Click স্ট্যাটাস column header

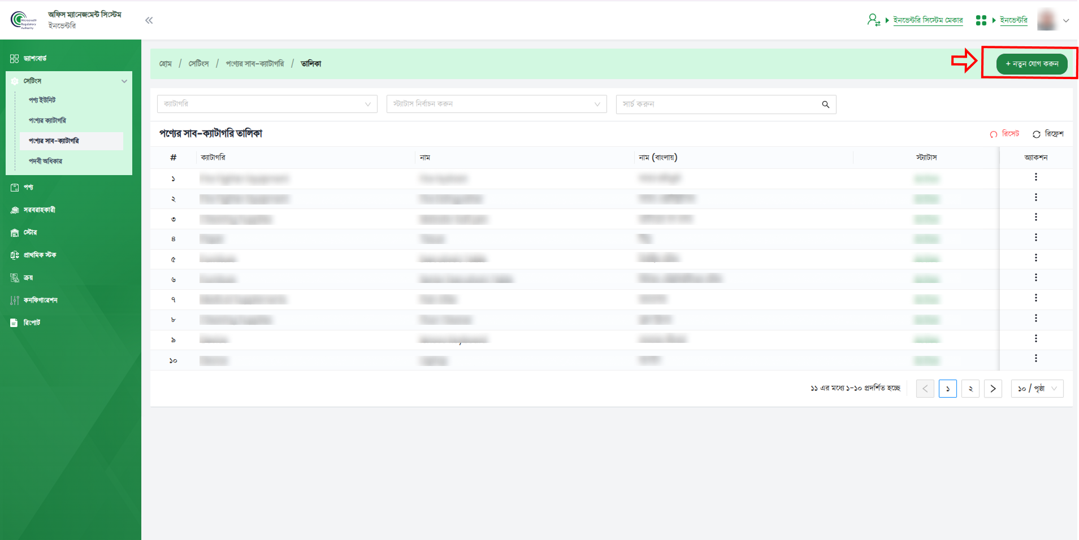926,158
